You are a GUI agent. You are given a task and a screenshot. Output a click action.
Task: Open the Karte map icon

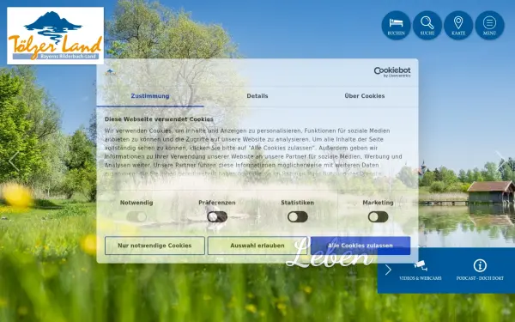[x=458, y=25]
